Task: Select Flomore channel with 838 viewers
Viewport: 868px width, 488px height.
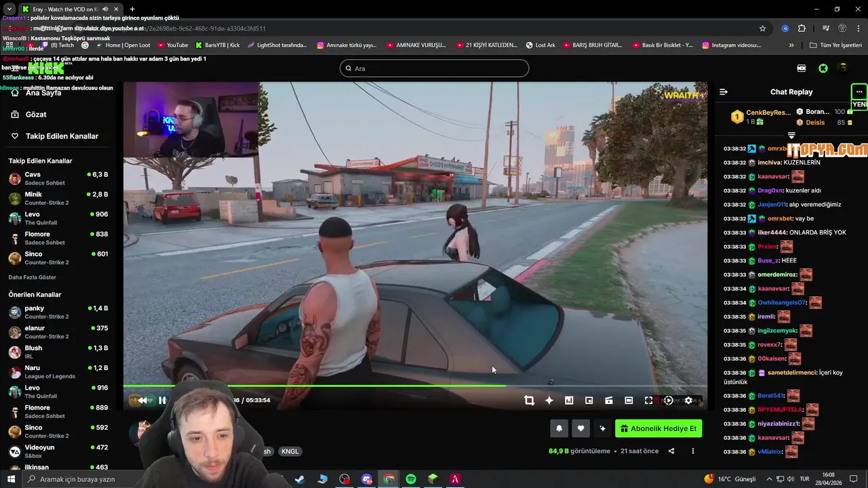Action: point(58,238)
